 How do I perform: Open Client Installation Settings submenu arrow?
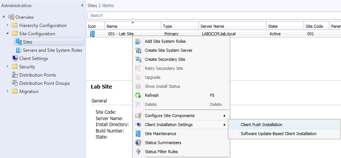point(225,125)
